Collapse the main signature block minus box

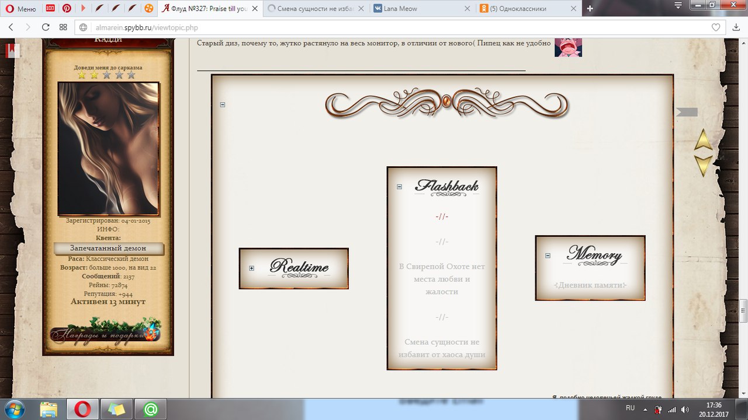223,104
